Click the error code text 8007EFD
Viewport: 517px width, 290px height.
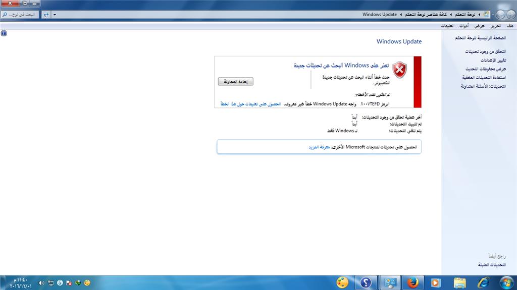point(370,104)
